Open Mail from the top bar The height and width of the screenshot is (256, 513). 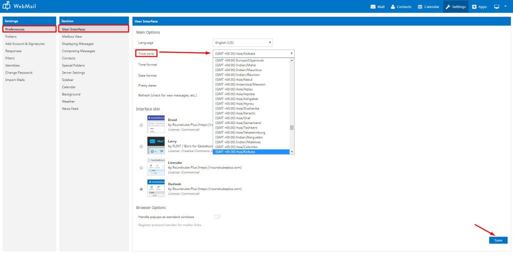point(377,6)
